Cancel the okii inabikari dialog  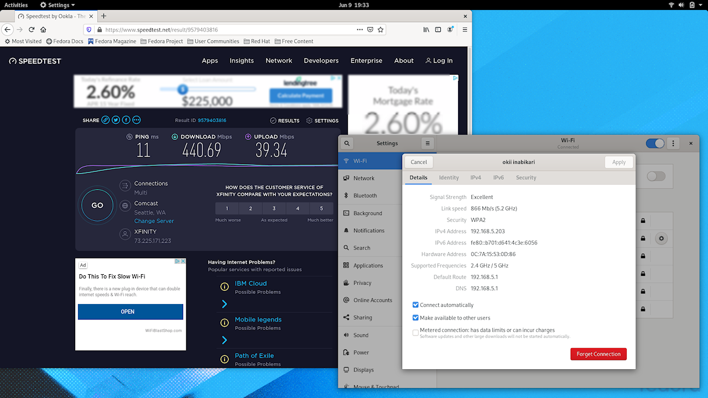point(419,162)
